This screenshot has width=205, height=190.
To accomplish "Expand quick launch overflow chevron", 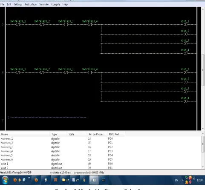I will pos(29,178).
